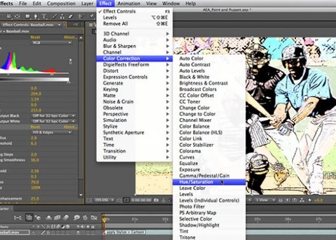Click the output levels gradient slider bar
This screenshot has height=240, width=336.
point(34,79)
